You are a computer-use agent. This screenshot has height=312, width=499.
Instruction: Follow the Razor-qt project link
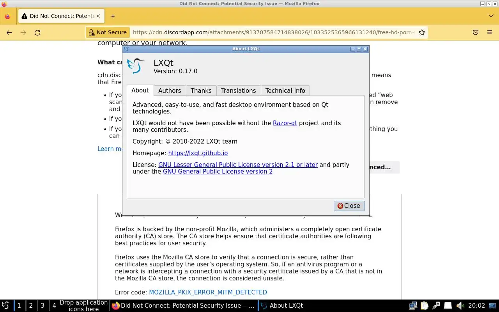click(285, 123)
